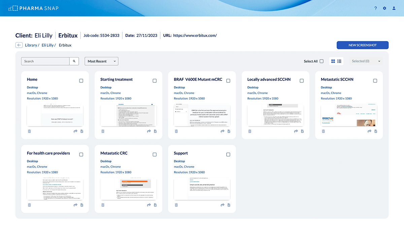Click the Pharma Snap logo
The image size is (404, 234).
(33, 8)
